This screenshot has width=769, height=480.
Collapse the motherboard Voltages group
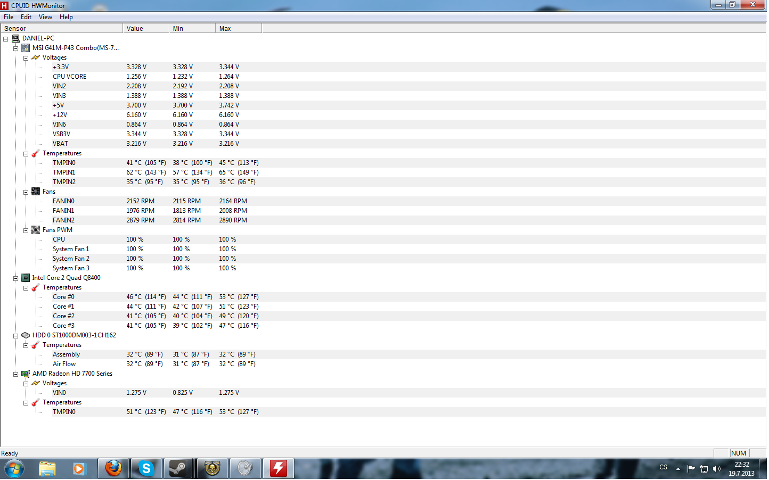(26, 58)
